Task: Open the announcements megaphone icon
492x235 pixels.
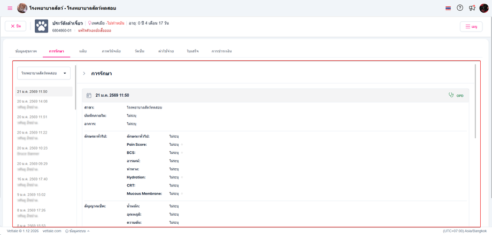Action: pyautogui.click(x=472, y=8)
